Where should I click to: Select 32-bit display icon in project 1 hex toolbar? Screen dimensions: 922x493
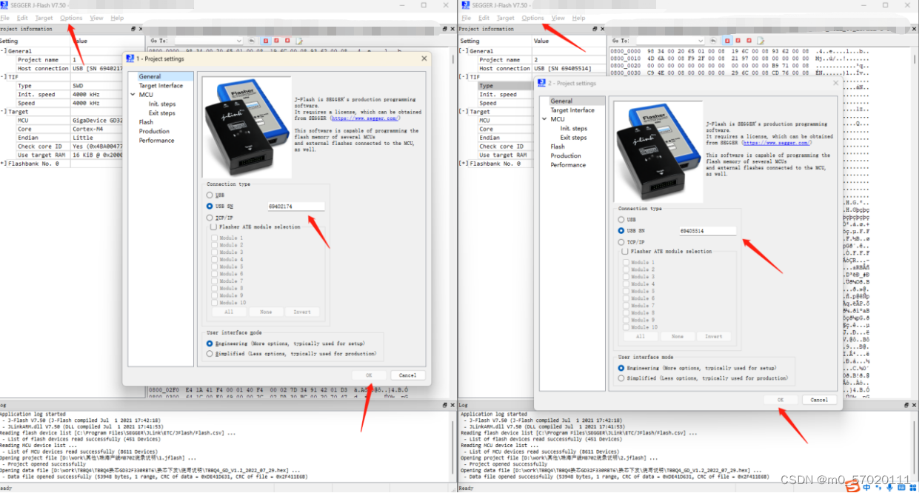pos(287,41)
